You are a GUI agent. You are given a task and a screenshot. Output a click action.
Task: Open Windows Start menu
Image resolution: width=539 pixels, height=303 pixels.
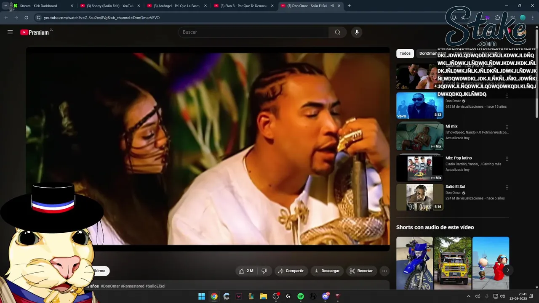coord(202,296)
